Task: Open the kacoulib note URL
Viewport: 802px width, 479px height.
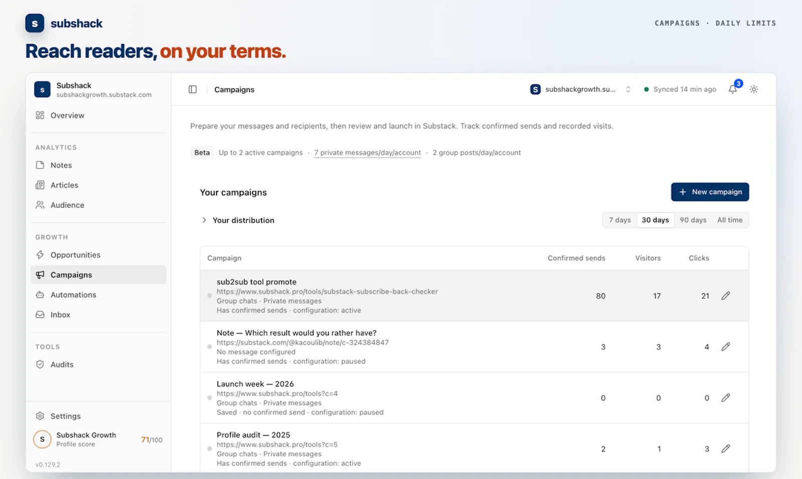Action: pos(303,342)
